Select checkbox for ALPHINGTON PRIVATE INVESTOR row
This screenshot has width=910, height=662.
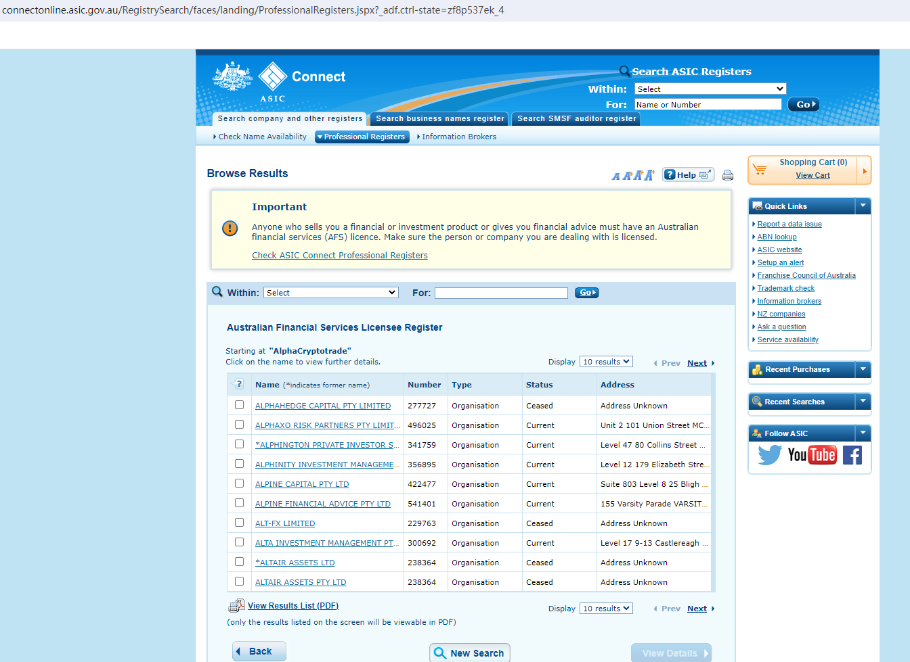pyautogui.click(x=239, y=444)
